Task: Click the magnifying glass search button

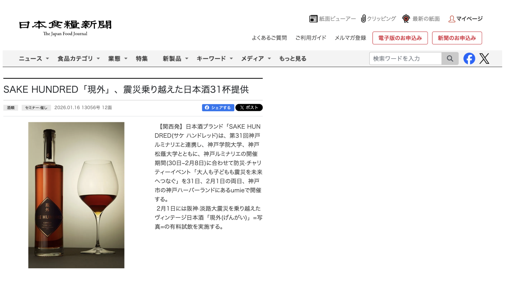Action: (450, 59)
